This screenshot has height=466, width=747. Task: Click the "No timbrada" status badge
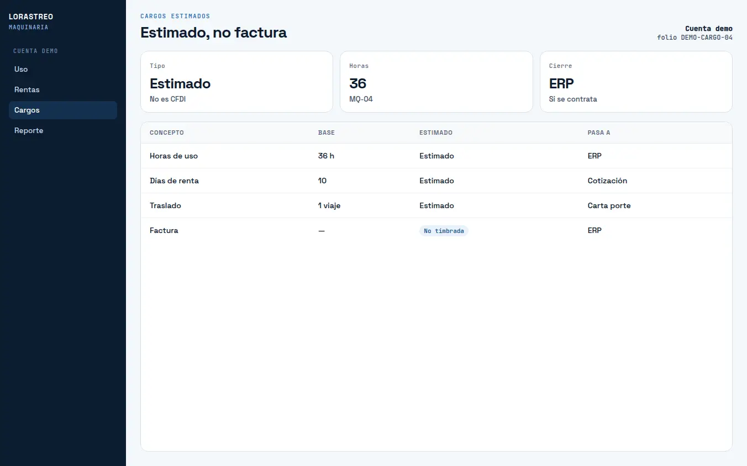click(x=444, y=231)
